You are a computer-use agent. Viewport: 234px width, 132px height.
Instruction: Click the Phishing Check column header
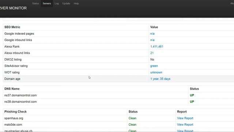[x=15, y=111]
